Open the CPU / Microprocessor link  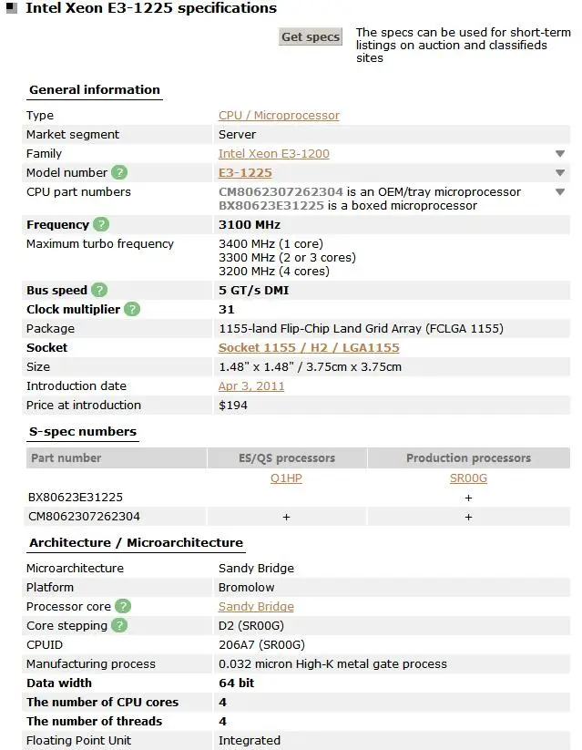[x=279, y=116]
